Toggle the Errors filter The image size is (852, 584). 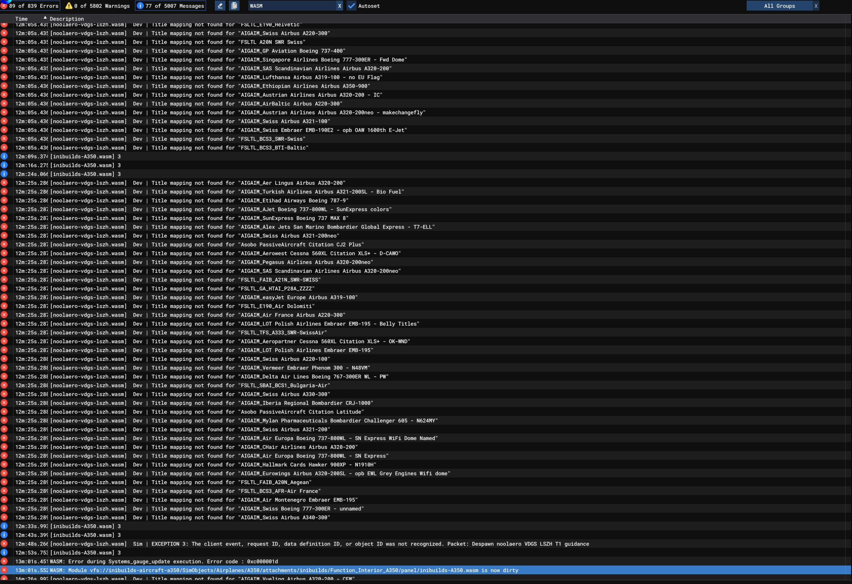click(30, 6)
